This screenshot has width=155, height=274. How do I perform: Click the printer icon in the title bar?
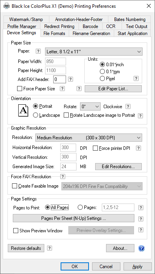click(x=7, y=6)
